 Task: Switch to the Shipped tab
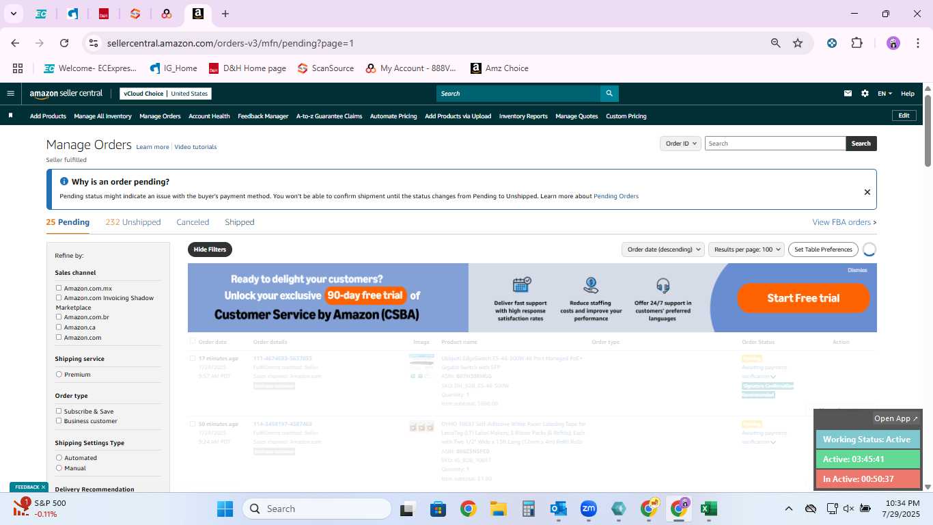click(x=240, y=222)
